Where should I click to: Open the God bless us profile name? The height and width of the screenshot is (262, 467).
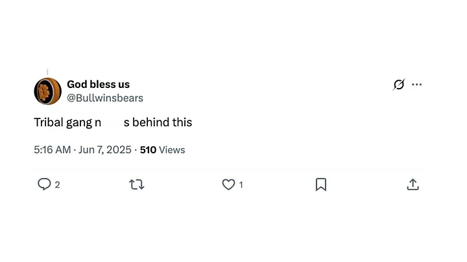coord(98,85)
